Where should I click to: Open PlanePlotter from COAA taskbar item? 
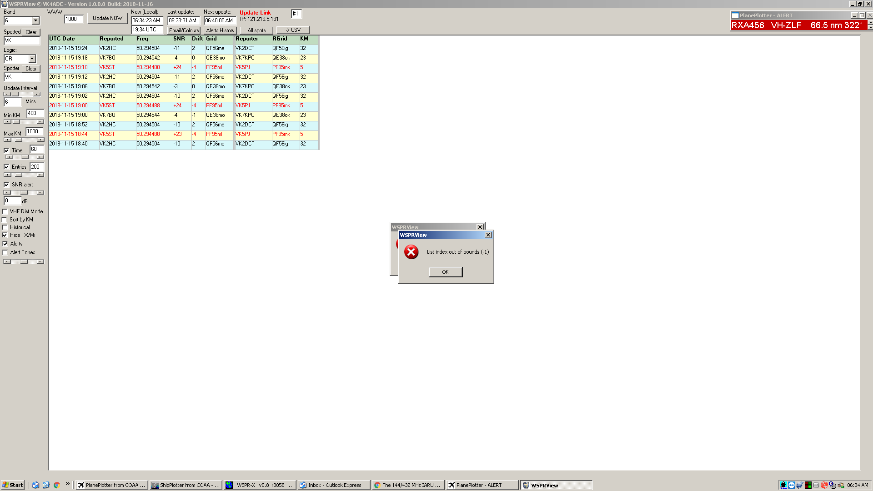tap(111, 485)
